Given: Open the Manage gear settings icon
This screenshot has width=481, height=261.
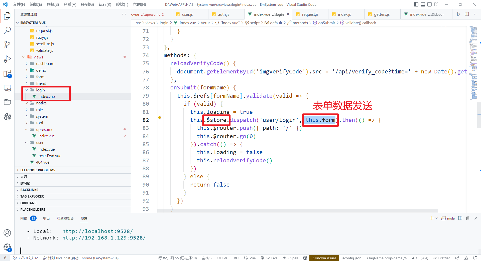Looking at the screenshot, I should pyautogui.click(x=7, y=247).
